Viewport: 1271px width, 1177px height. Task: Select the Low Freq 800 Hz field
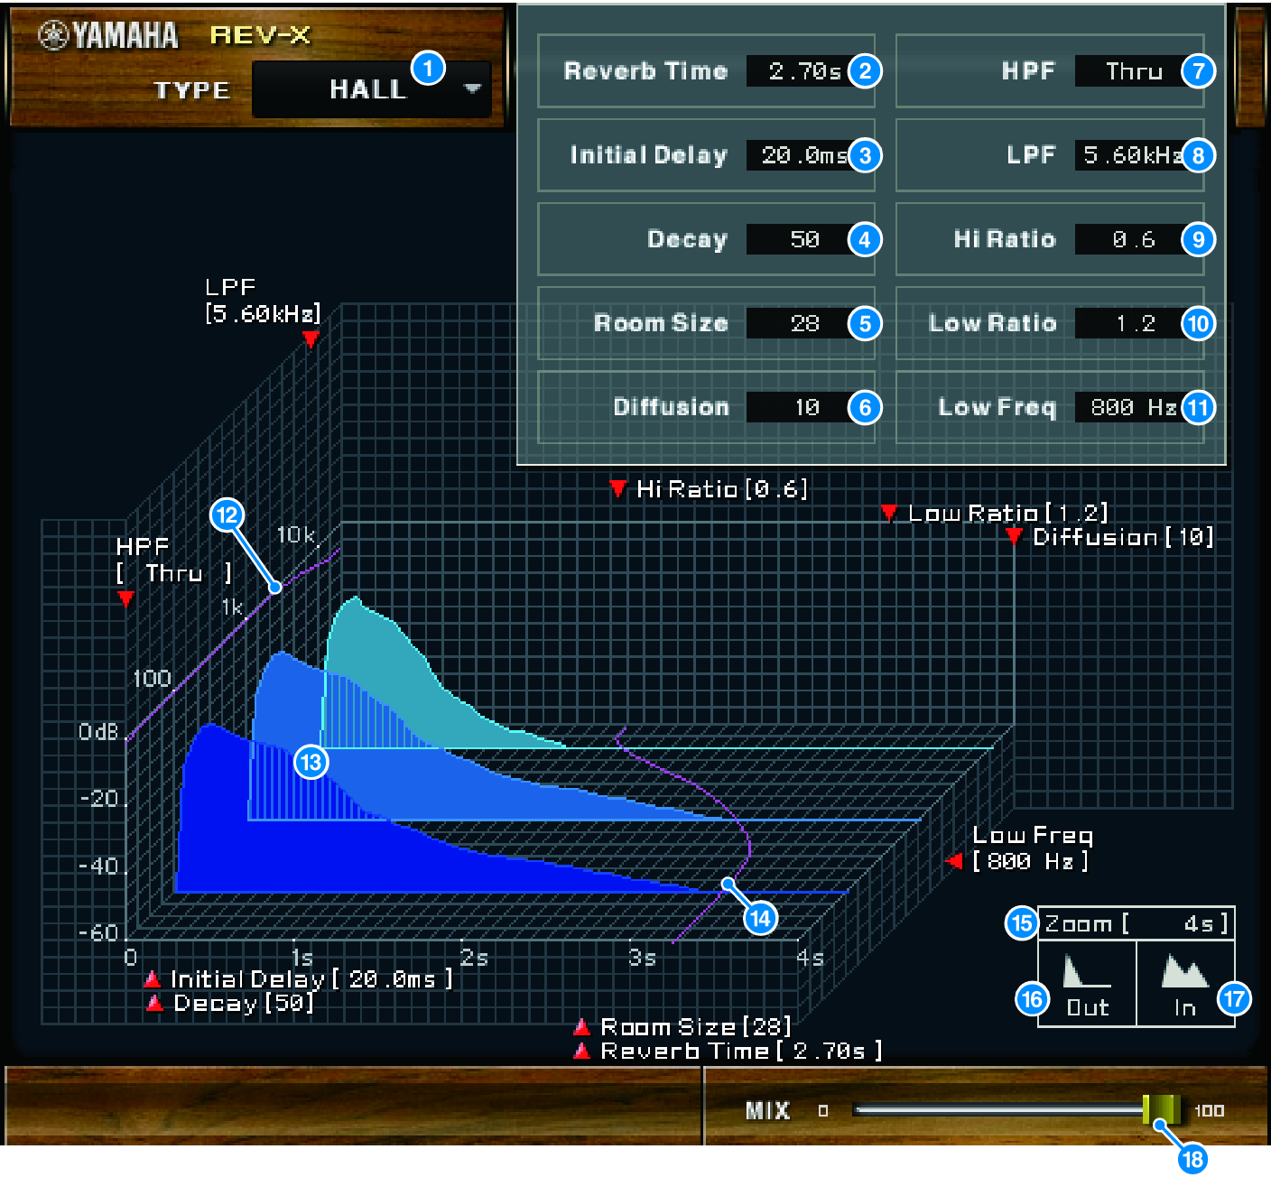1128,407
